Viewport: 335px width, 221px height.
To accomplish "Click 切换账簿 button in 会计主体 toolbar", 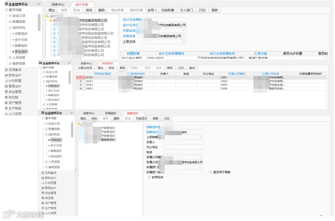I will [x=167, y=10].
